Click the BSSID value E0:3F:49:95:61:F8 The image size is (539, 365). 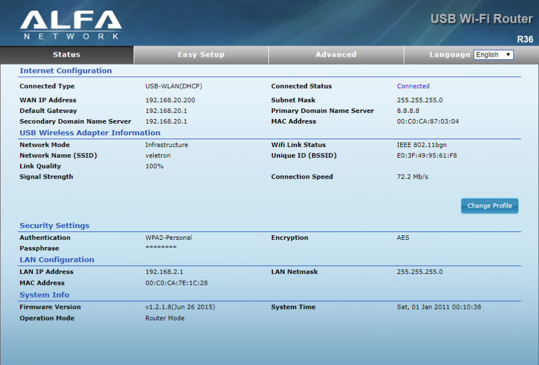tap(427, 156)
